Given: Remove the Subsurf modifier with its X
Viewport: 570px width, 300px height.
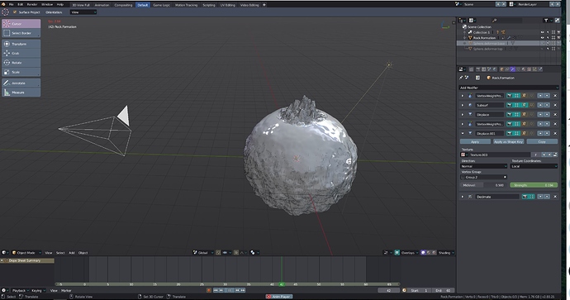Looking at the screenshot, I should tap(555, 105).
